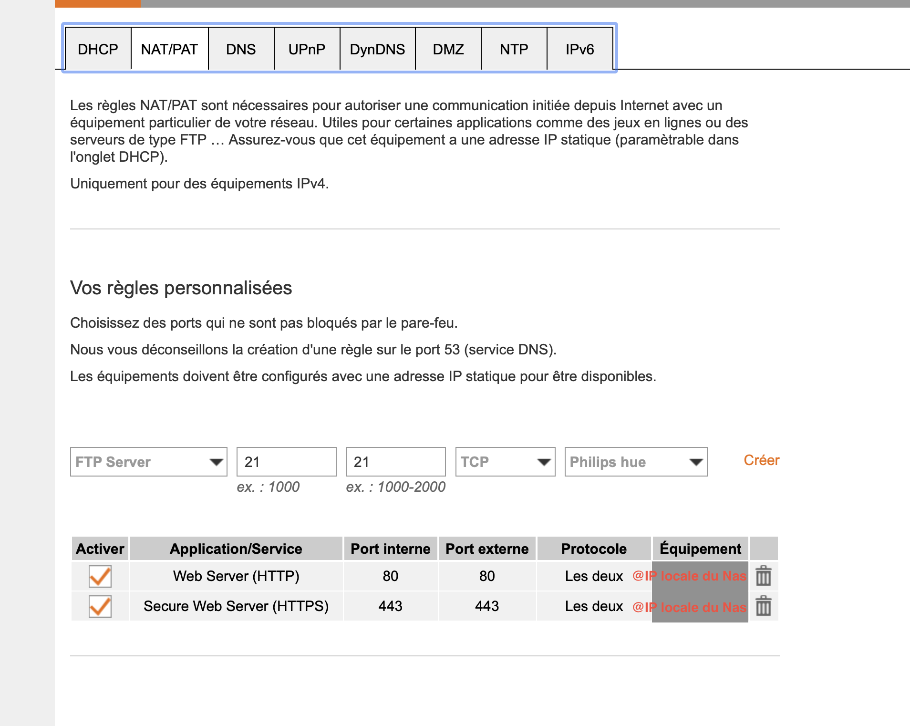Click the Port externe column header
This screenshot has height=726, width=910.
[x=487, y=549]
